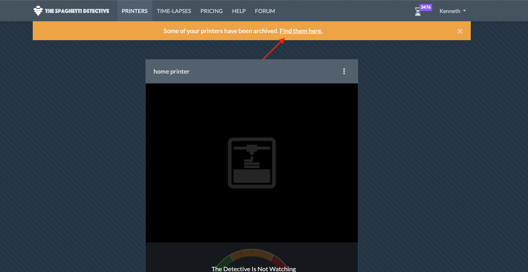Open the home printer three-dot menu
Image resolution: width=528 pixels, height=272 pixels.
pyautogui.click(x=344, y=71)
